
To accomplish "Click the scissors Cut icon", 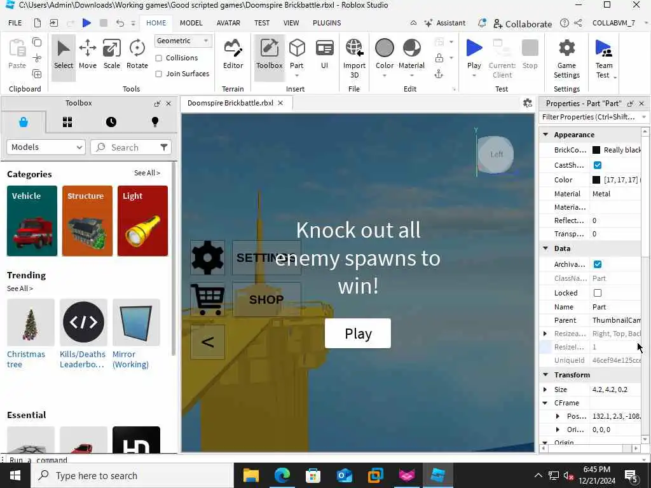I will (37, 58).
